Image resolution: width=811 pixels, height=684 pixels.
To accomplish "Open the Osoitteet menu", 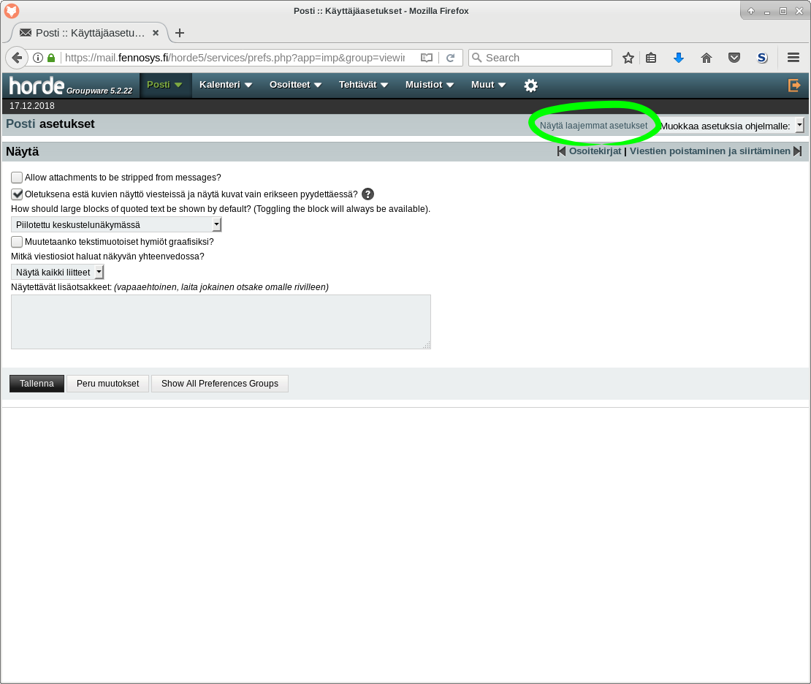I will point(295,85).
